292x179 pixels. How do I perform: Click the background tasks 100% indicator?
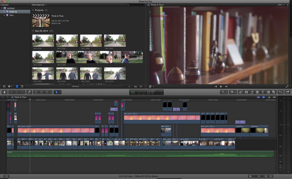[133, 92]
